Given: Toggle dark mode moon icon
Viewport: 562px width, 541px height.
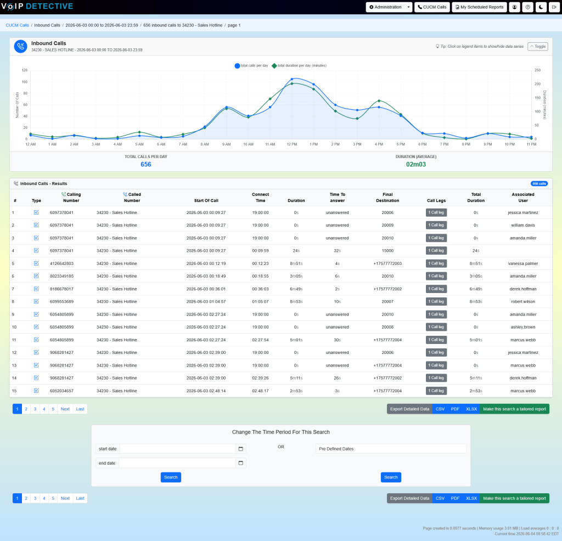Looking at the screenshot, I should 541,7.
